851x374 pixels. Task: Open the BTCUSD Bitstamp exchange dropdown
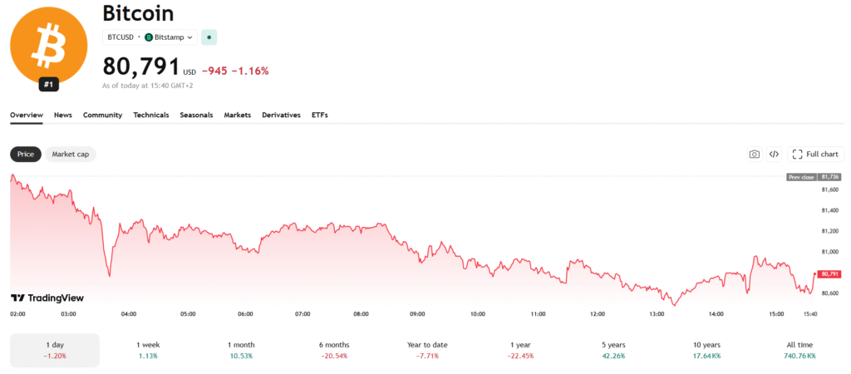tap(150, 37)
